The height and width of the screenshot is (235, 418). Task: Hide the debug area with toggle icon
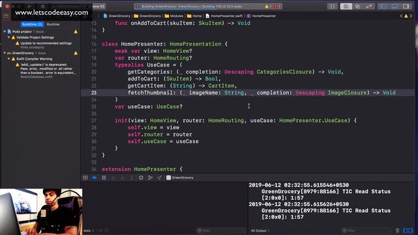[x=85, y=178]
